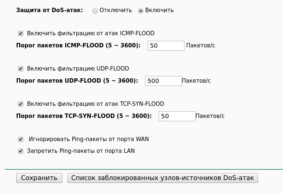The image size is (283, 194).
Task: Click the 'Защита от DoS-атак:' heading label
Action: 49,10
